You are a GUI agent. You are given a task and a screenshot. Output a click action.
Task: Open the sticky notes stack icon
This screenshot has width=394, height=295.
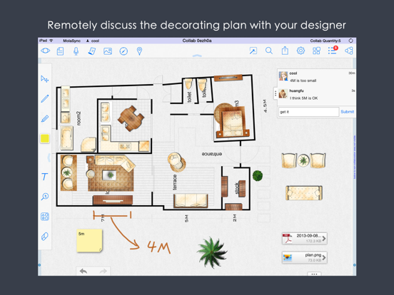coord(91,51)
